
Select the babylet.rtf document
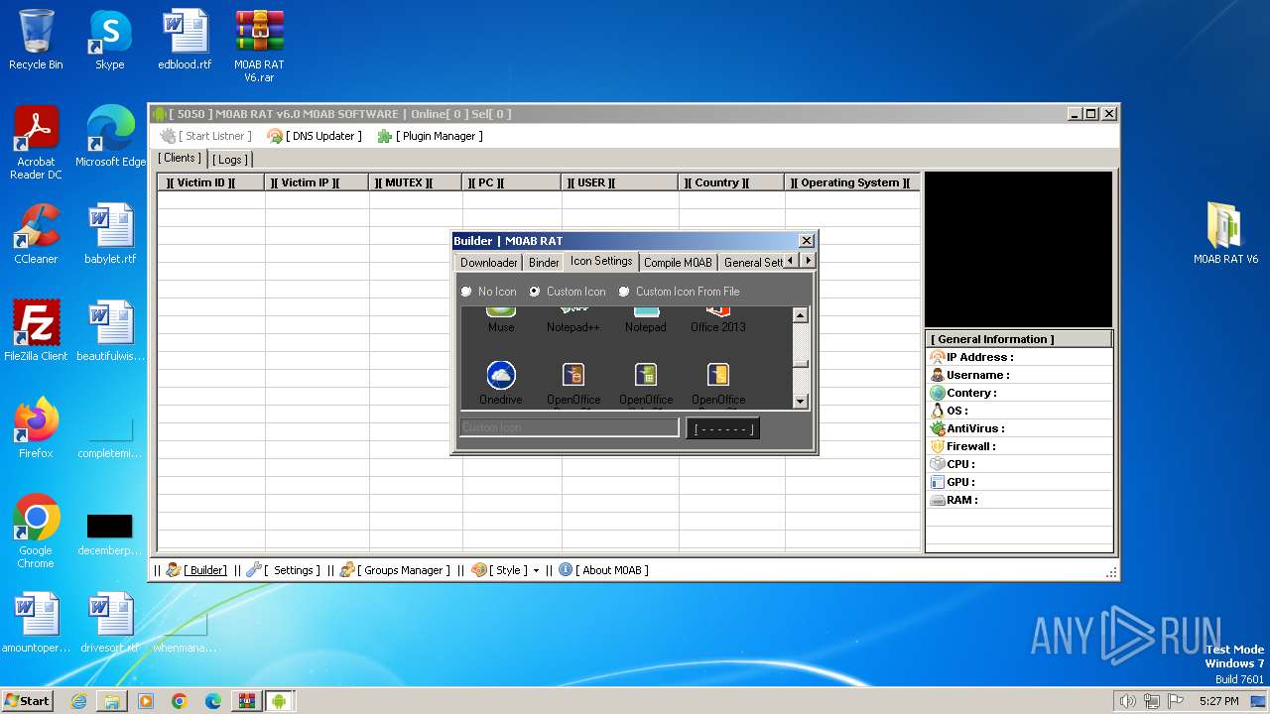click(x=110, y=234)
